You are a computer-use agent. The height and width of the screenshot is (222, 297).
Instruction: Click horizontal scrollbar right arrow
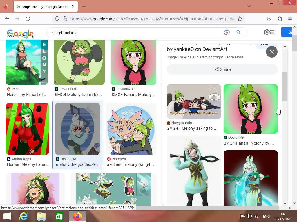(x=290, y=208)
